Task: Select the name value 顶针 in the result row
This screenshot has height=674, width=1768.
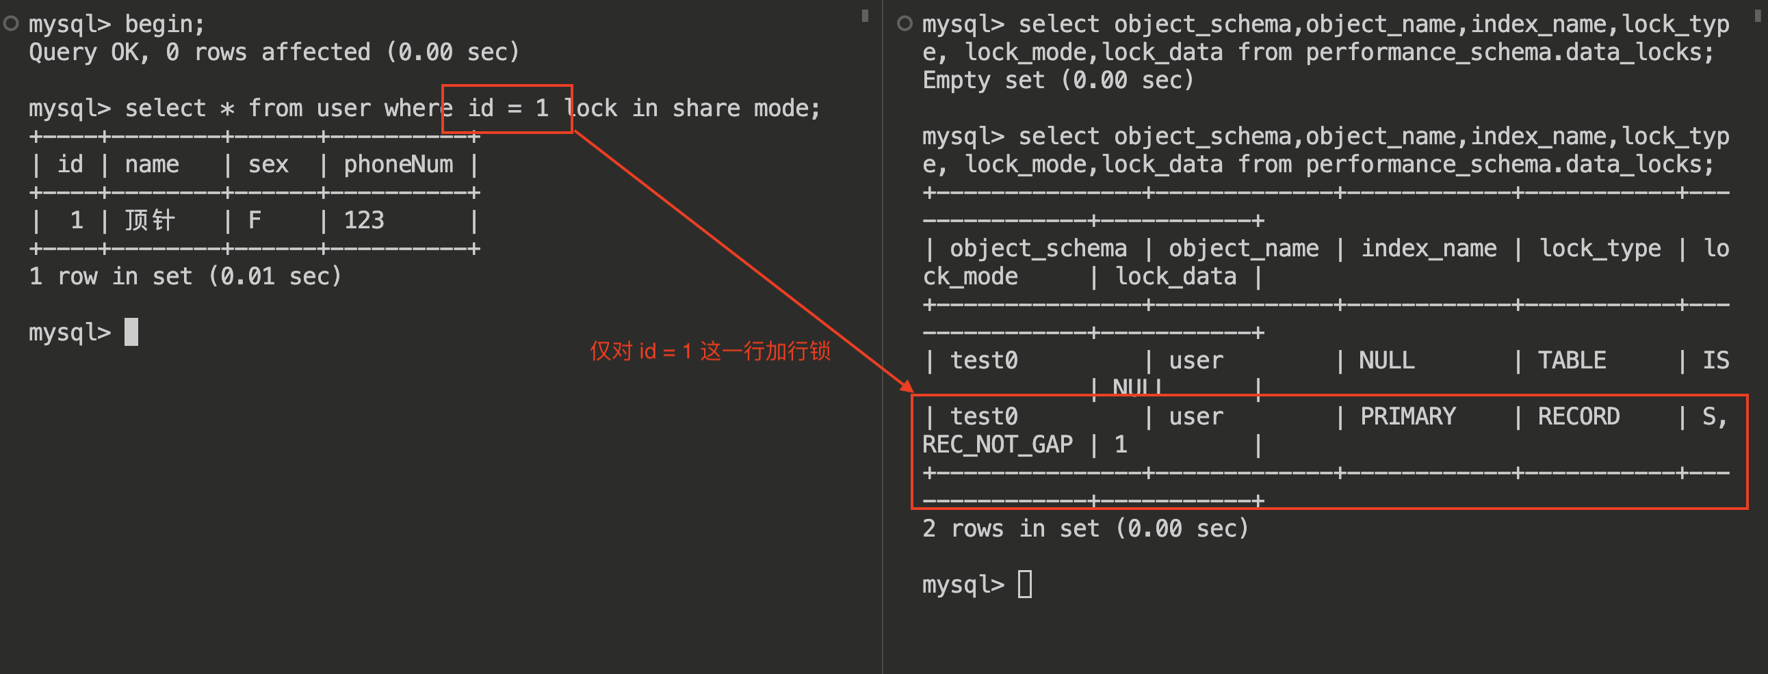Action: (x=151, y=220)
